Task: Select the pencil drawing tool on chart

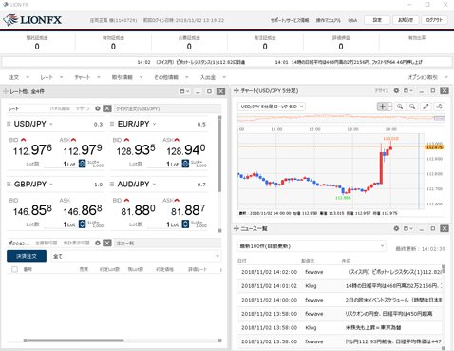Action: click(426, 107)
